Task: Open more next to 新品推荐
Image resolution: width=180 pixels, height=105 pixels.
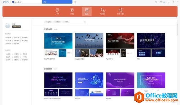Action: (56, 69)
